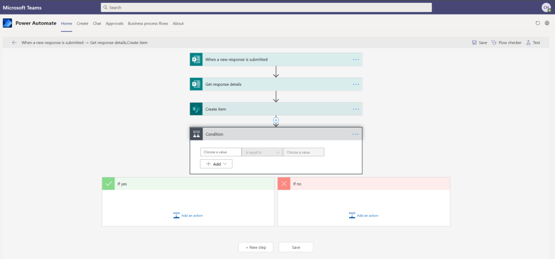Open the Flow checker
555x259 pixels.
(x=506, y=42)
